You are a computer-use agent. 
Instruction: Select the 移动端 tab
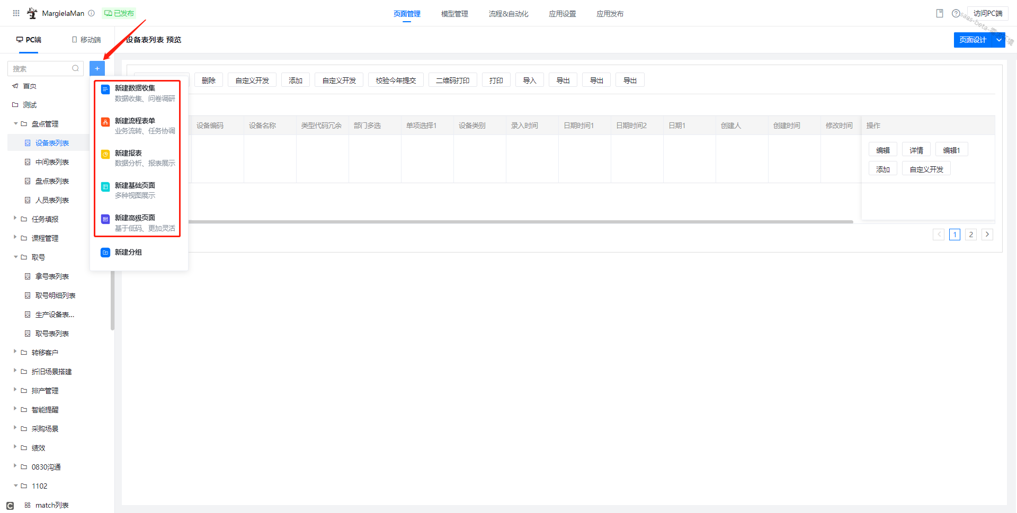(86, 40)
